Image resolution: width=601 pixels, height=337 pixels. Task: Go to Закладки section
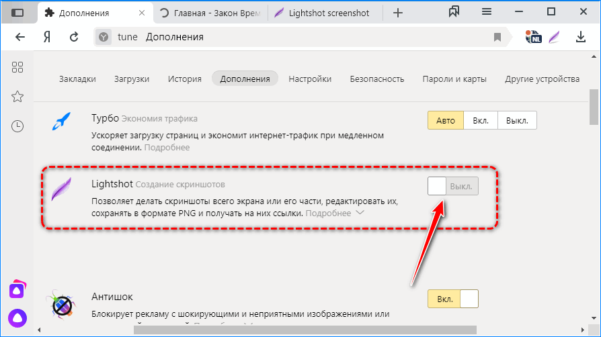77,79
